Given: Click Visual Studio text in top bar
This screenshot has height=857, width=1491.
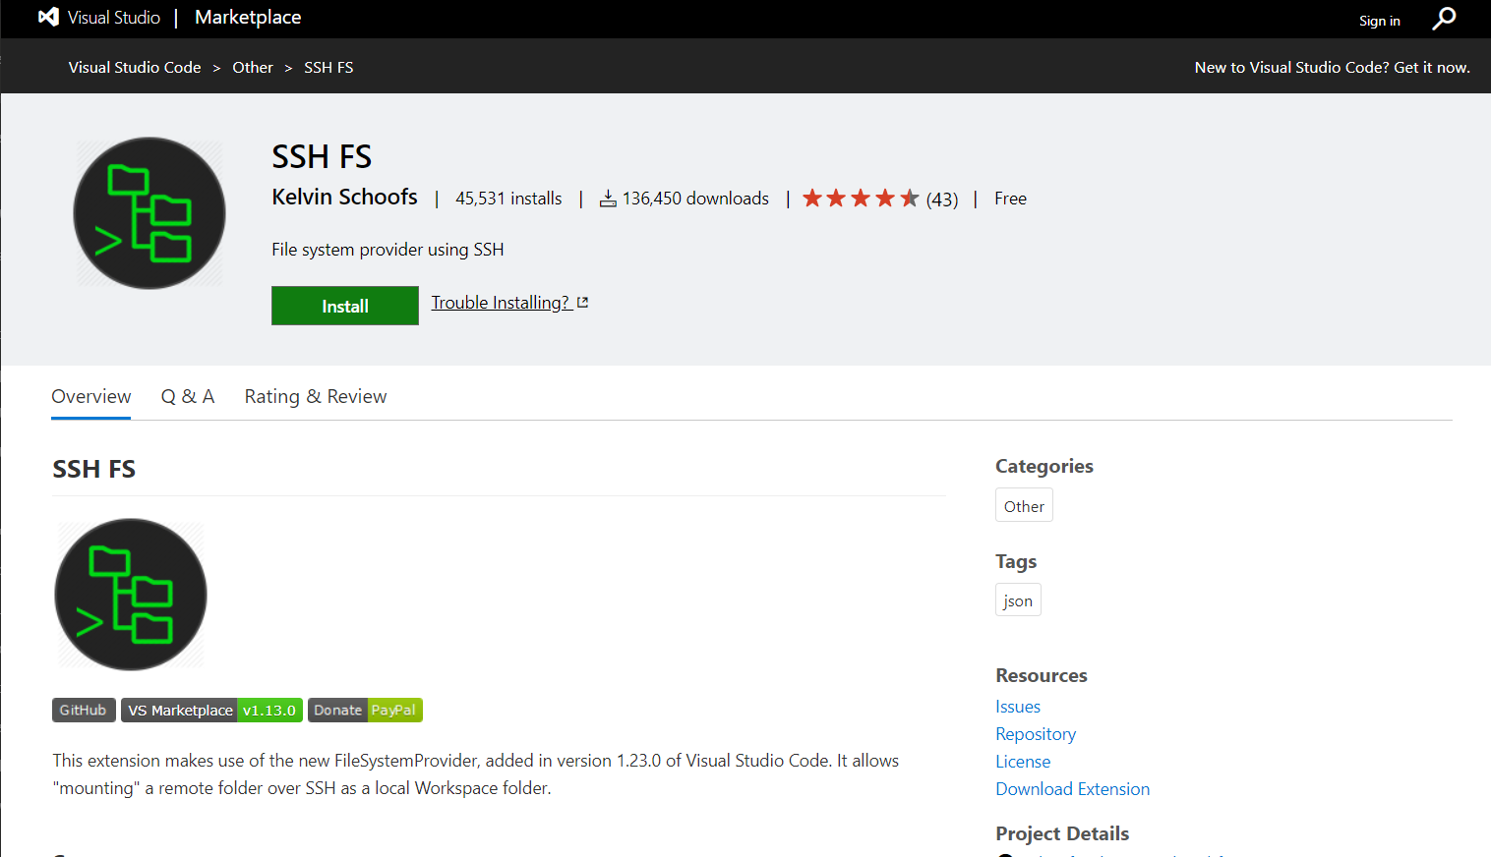Looking at the screenshot, I should coord(114,18).
